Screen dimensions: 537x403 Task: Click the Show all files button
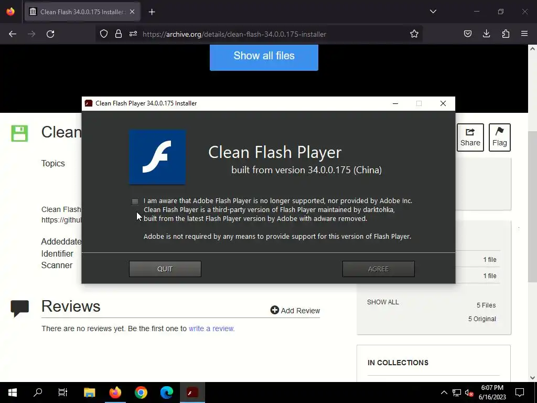264,56
